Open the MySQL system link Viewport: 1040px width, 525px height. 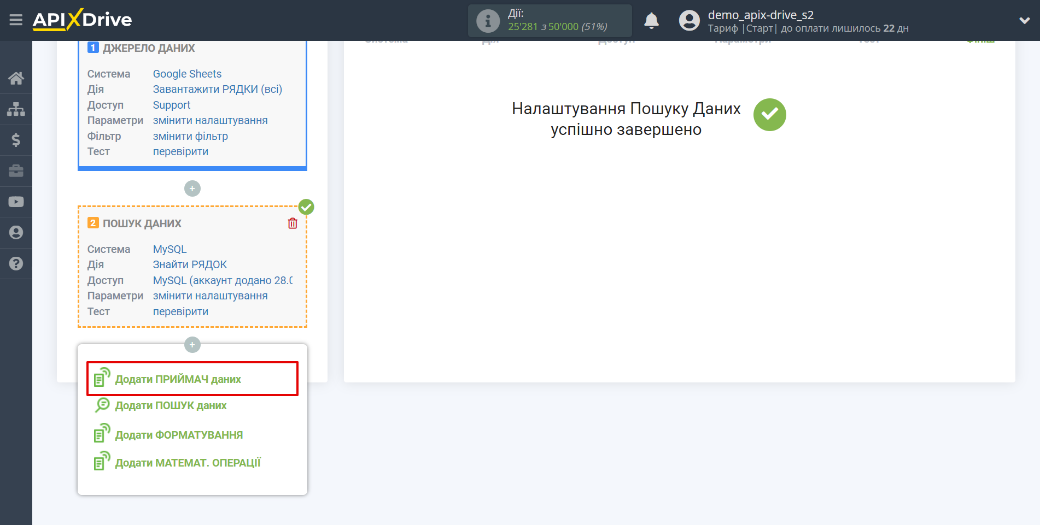point(170,249)
